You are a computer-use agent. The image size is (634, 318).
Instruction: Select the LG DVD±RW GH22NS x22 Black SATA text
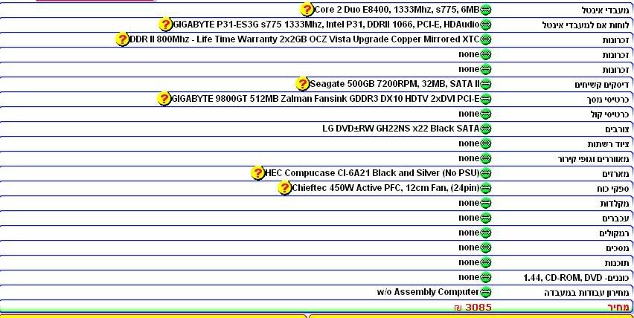pyautogui.click(x=401, y=129)
